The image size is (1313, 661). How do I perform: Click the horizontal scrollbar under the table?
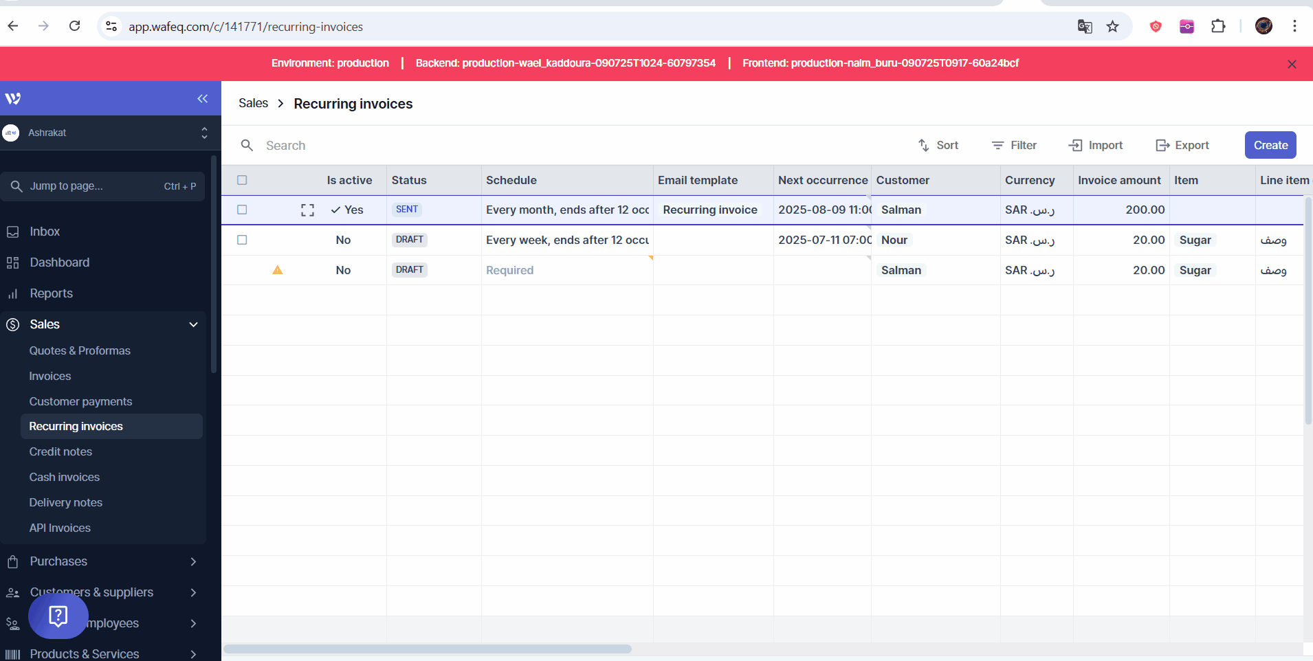tap(427, 649)
